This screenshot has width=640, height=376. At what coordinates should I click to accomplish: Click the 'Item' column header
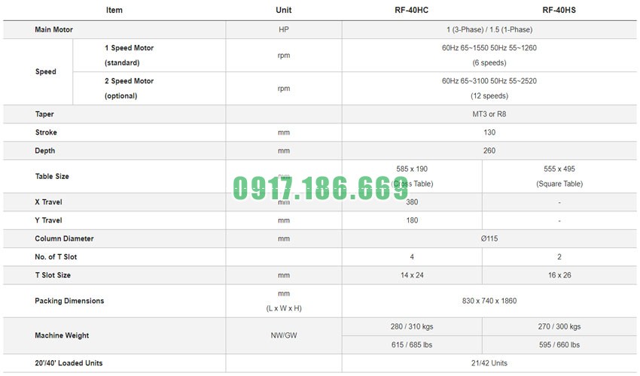114,11
